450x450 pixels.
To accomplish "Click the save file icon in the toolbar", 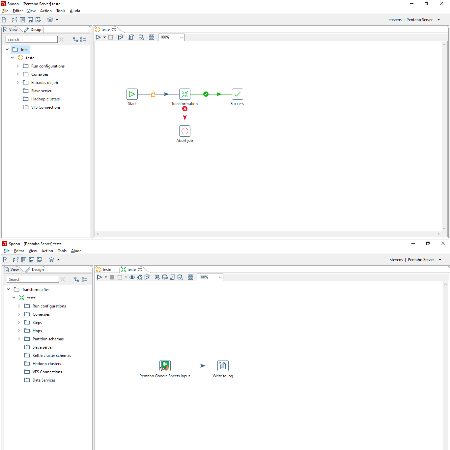I will click(x=30, y=19).
